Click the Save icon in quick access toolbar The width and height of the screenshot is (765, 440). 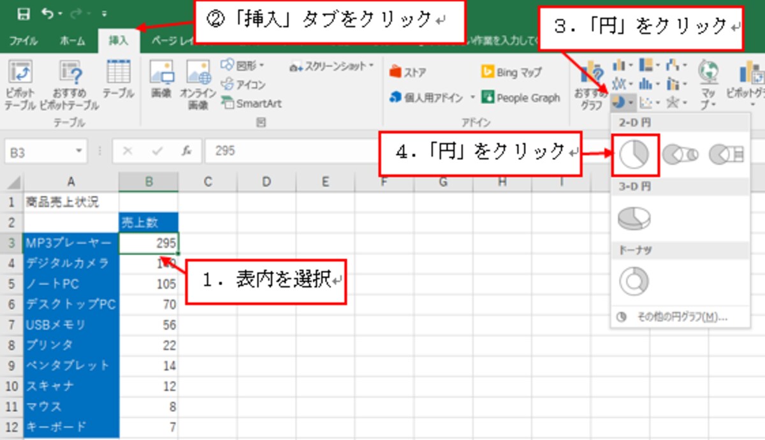click(23, 13)
